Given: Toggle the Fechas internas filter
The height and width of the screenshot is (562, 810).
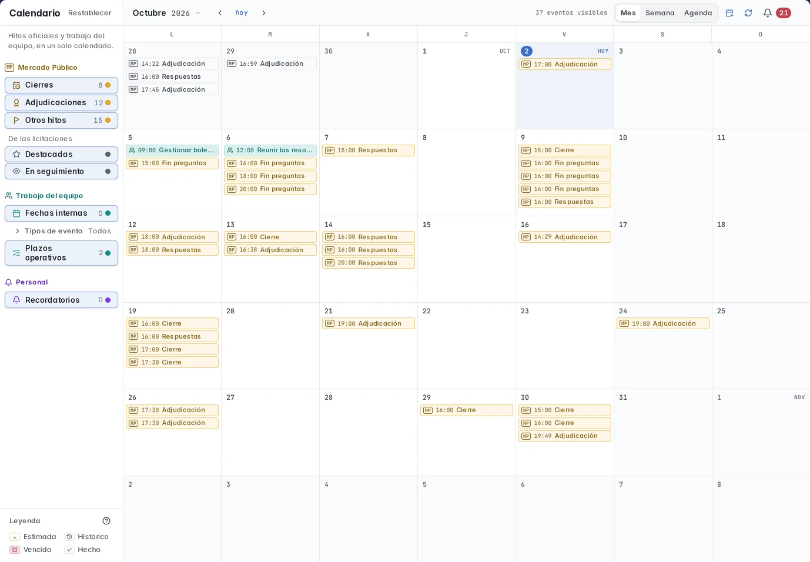Looking at the screenshot, I should tap(61, 213).
